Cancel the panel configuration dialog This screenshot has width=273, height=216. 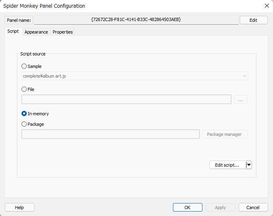click(x=253, y=208)
